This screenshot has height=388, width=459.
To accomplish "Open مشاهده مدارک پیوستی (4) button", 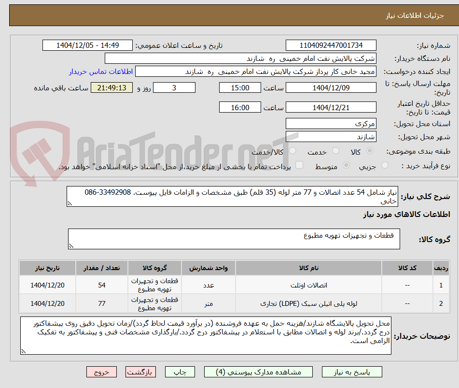I will pyautogui.click(x=258, y=372).
